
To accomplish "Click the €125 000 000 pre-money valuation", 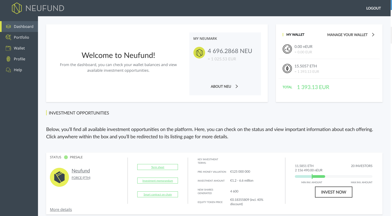I will click(240, 172).
